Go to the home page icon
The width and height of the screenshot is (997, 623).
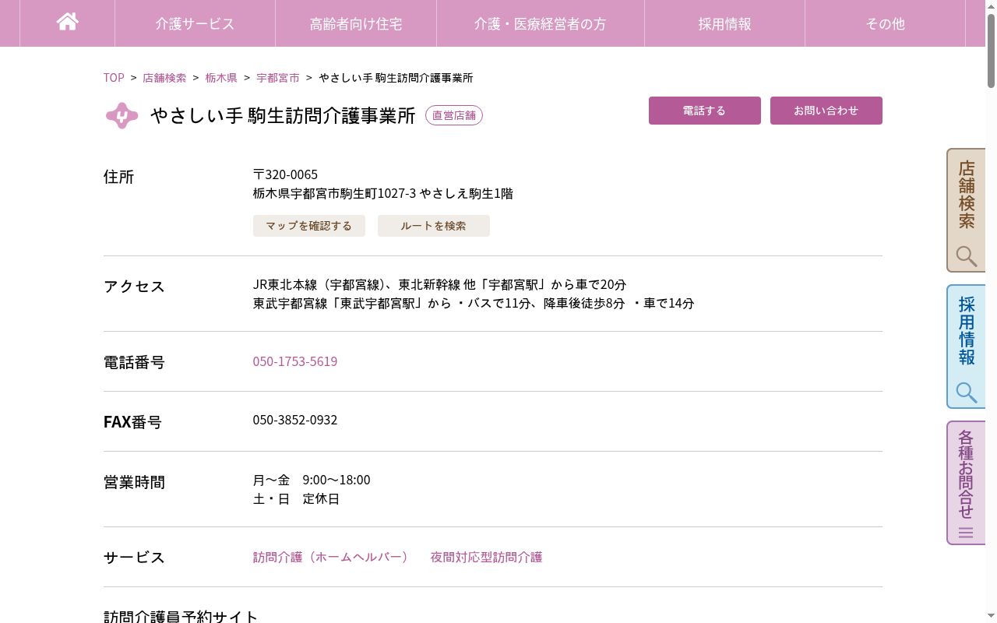(x=68, y=22)
